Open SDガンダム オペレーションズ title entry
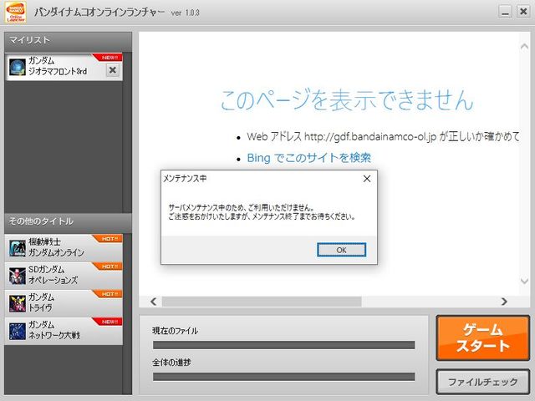 64,276
